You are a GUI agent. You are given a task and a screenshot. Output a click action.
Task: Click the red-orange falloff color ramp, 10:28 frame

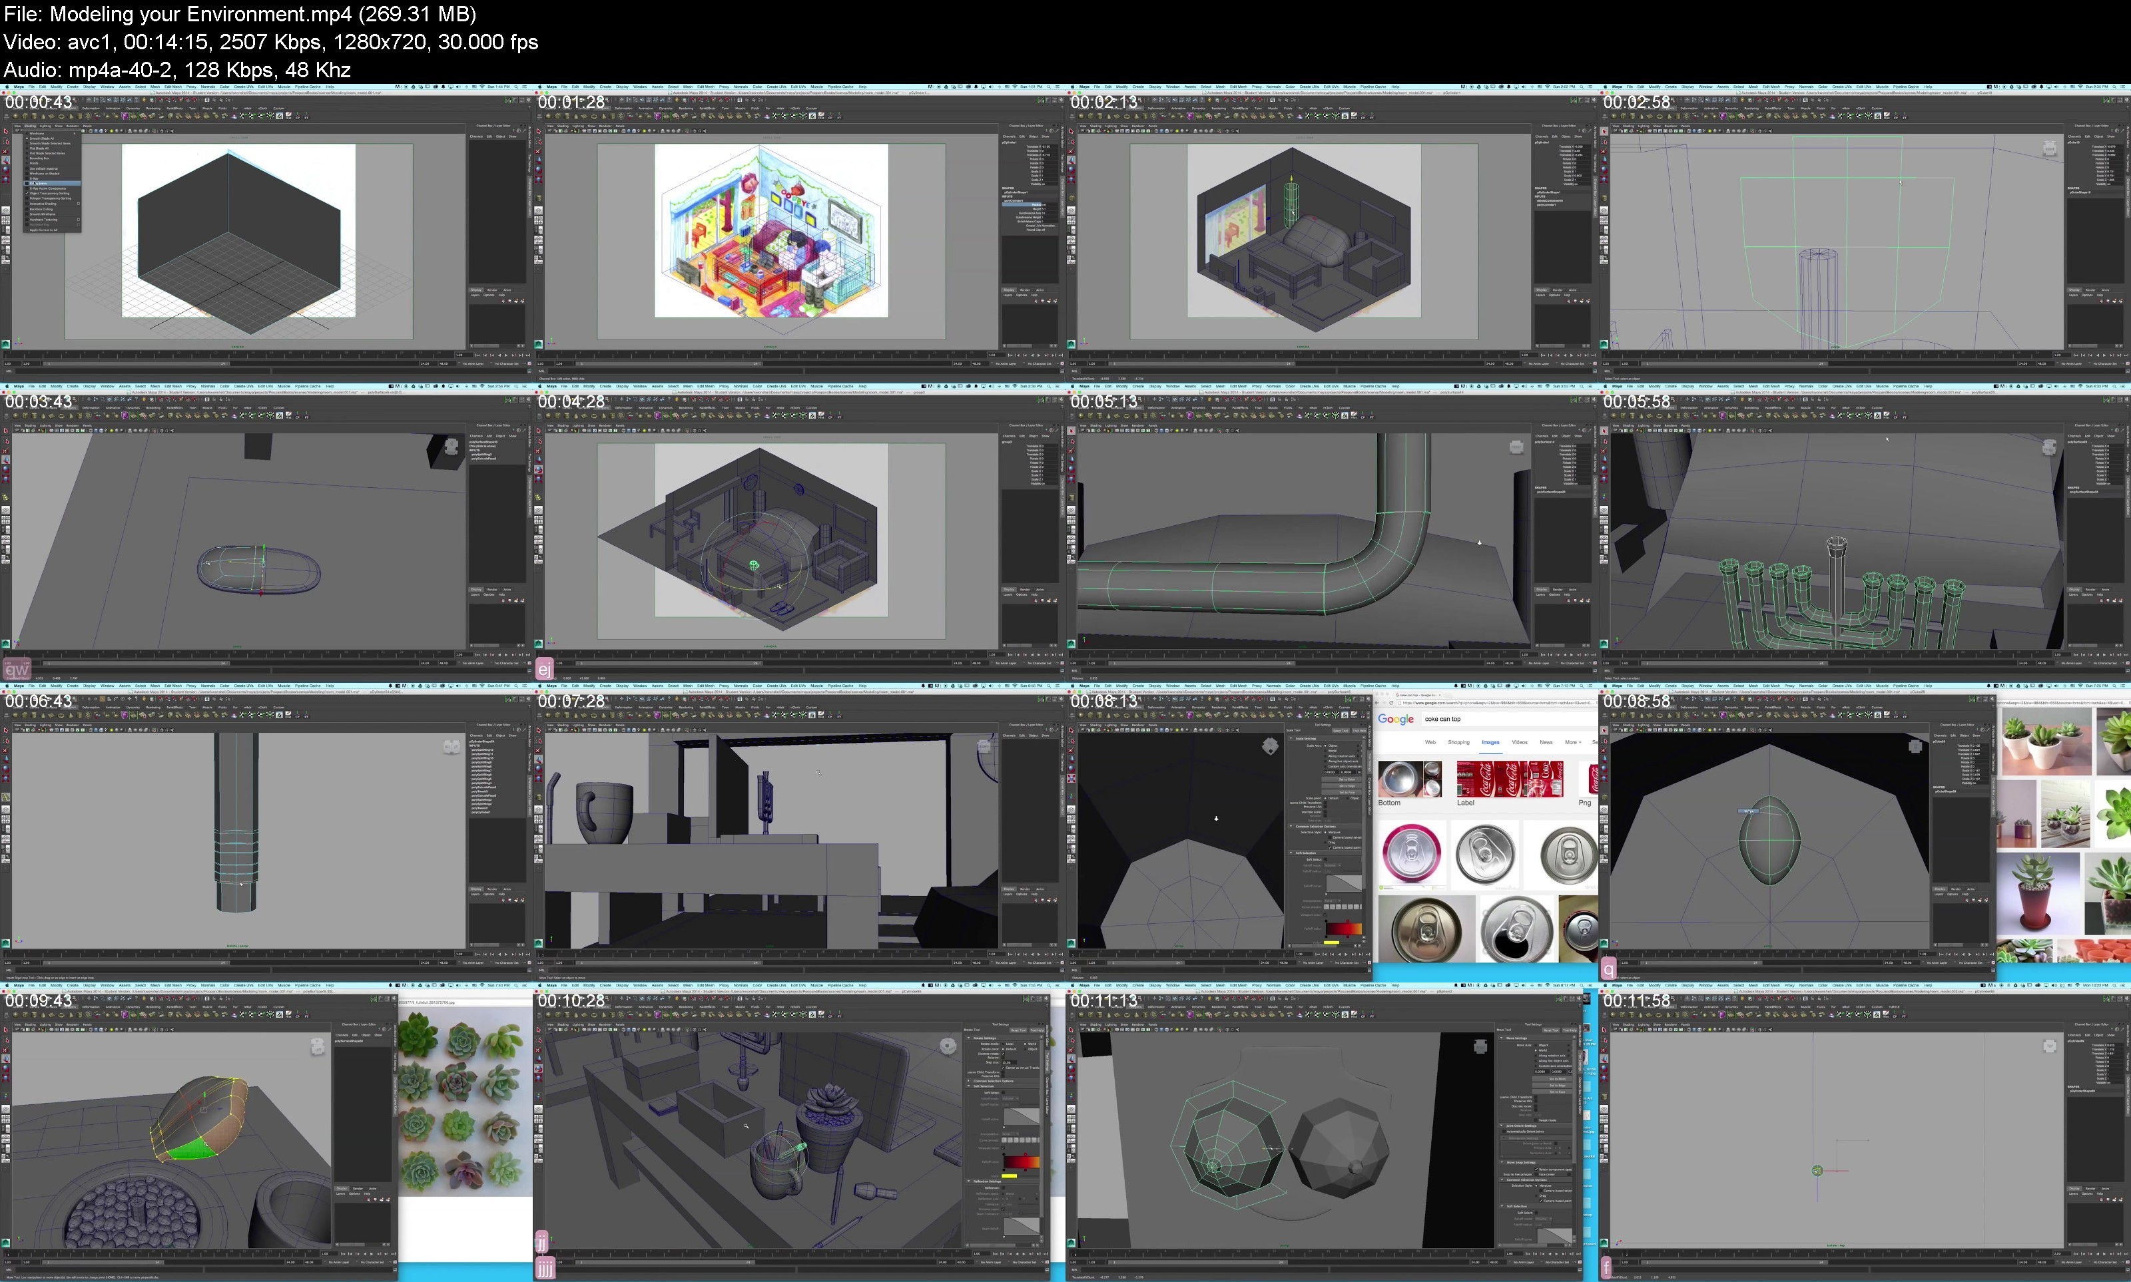1021,1162
